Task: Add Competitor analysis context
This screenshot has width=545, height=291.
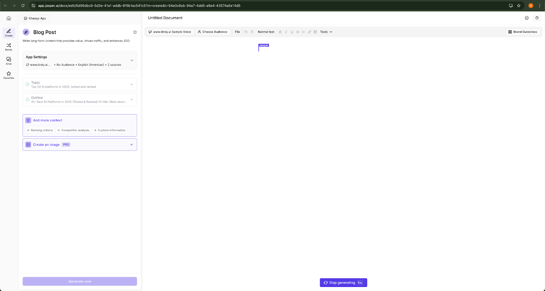Action: (73, 130)
